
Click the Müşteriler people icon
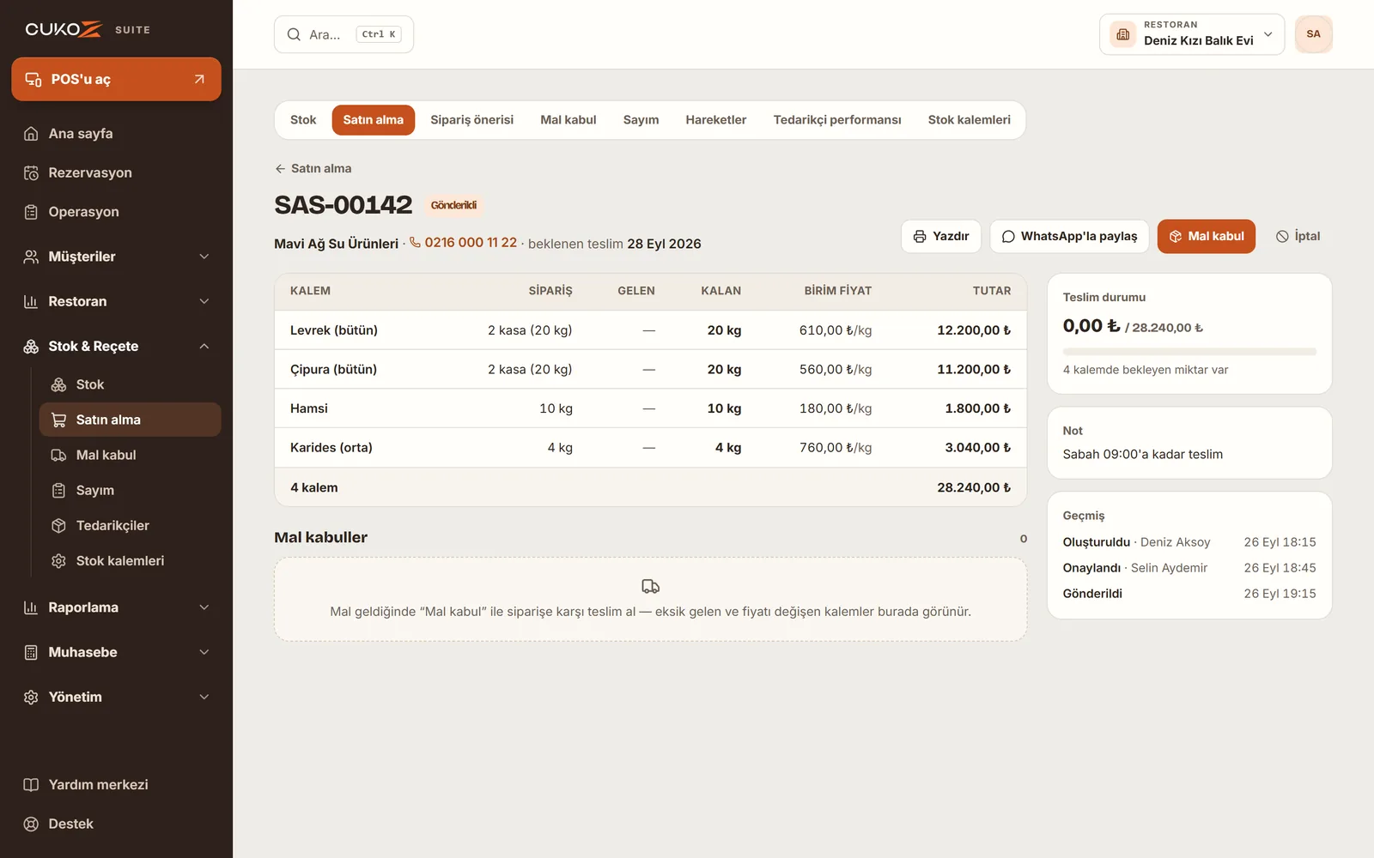[x=31, y=257]
